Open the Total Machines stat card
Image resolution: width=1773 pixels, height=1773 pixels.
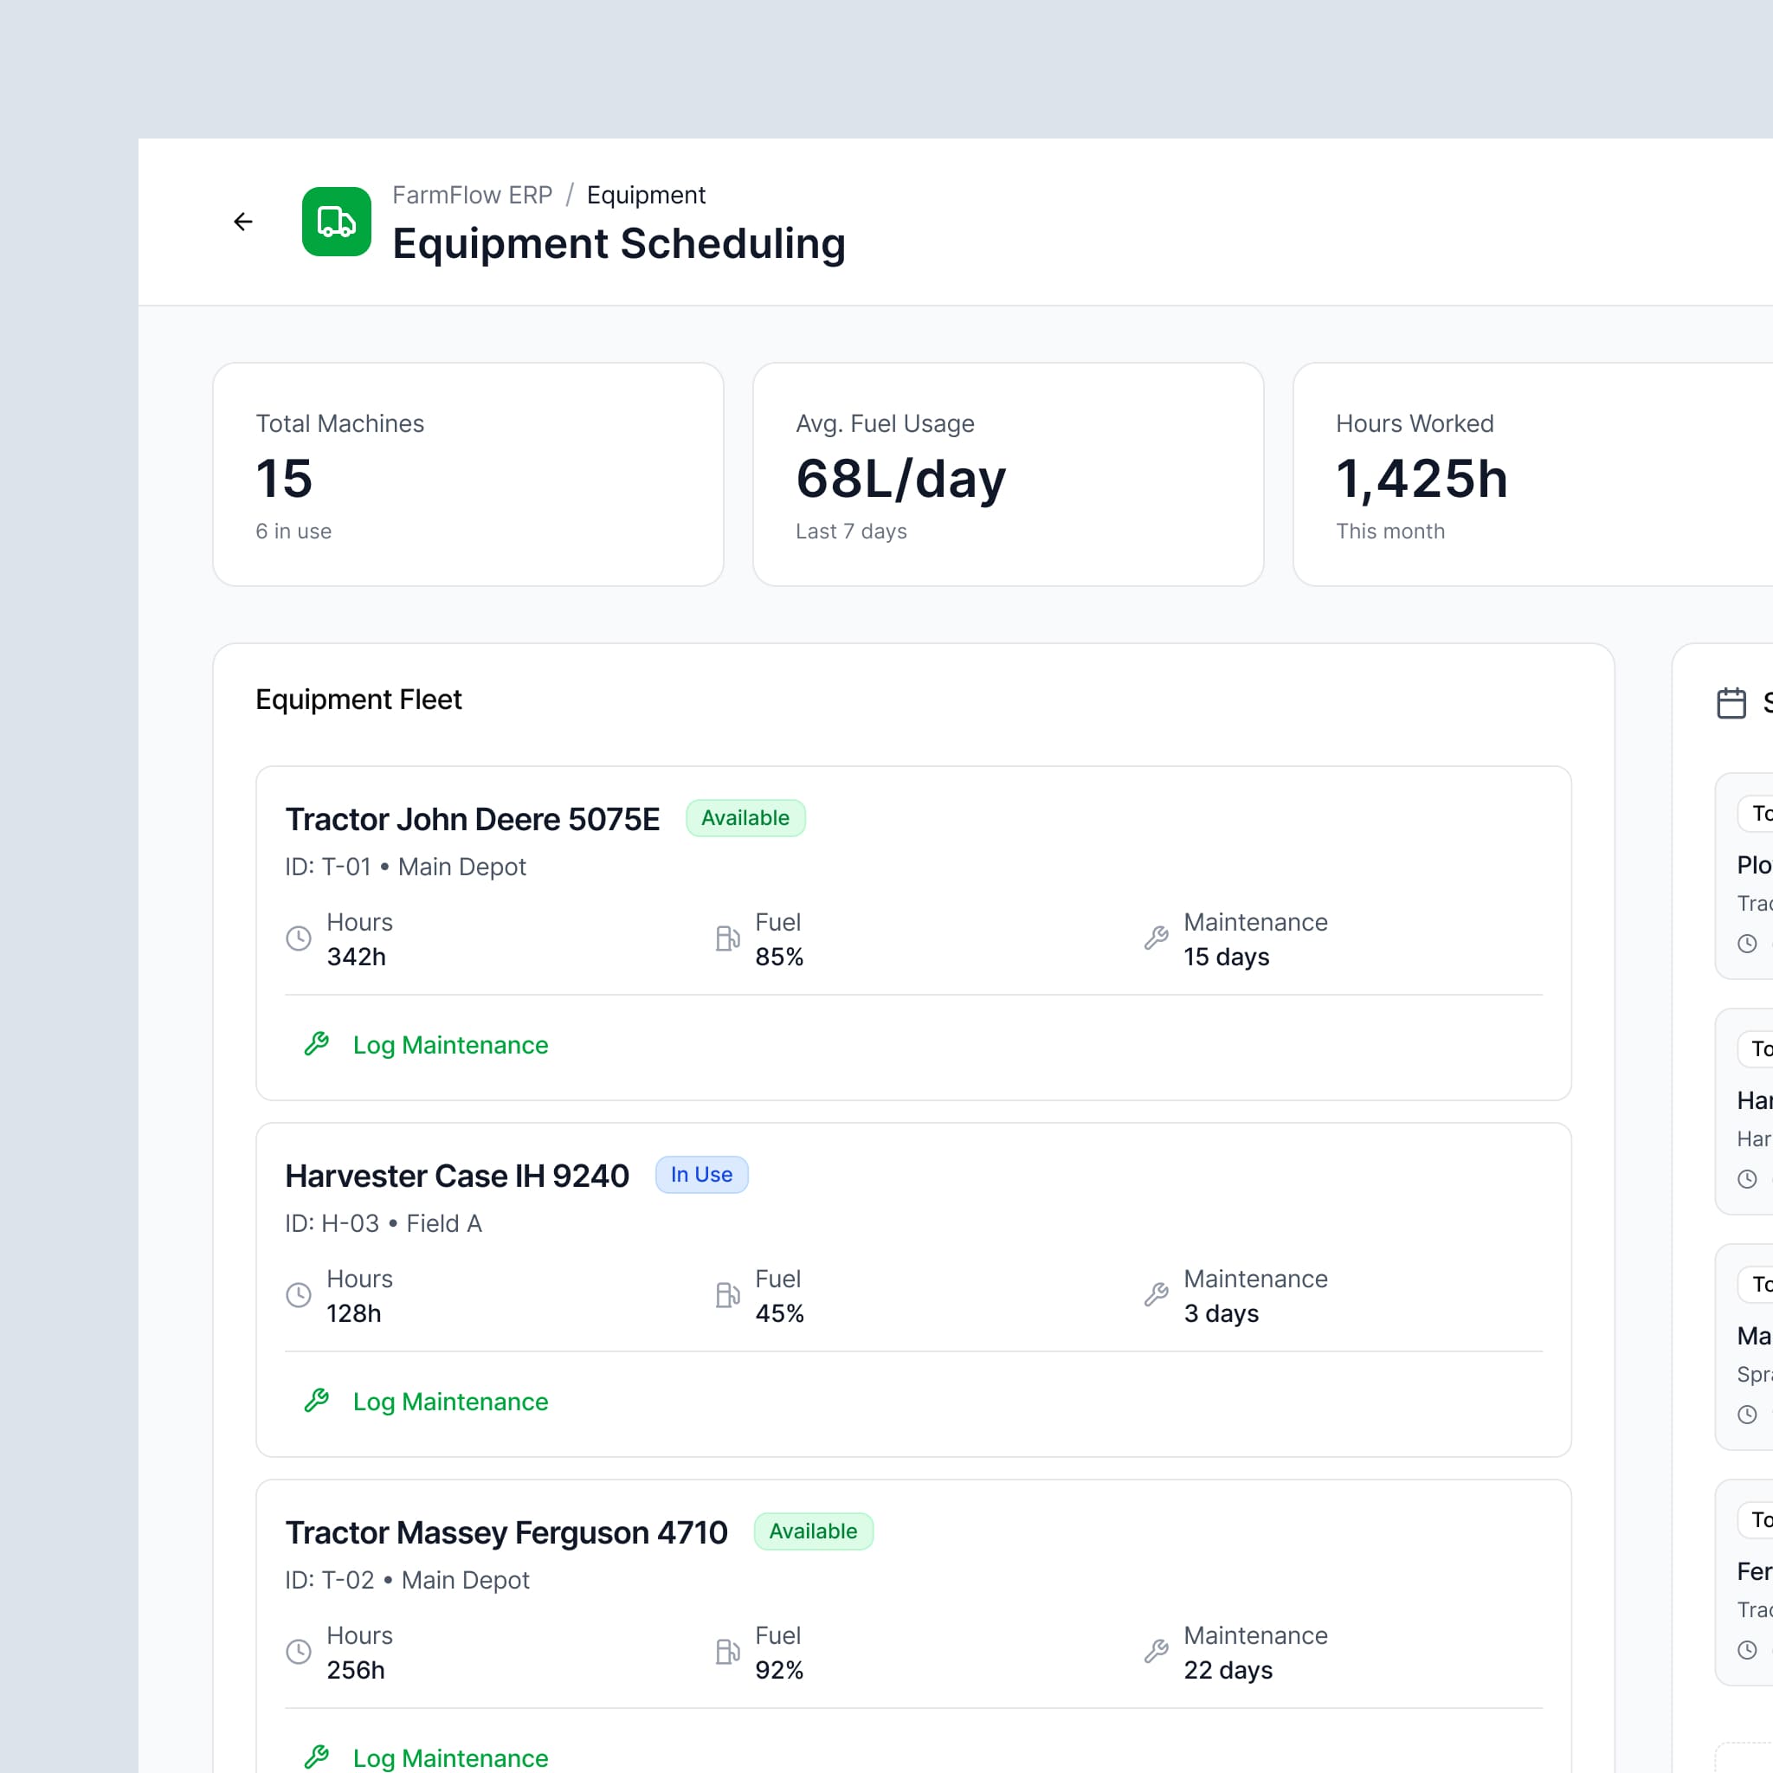[x=468, y=474]
